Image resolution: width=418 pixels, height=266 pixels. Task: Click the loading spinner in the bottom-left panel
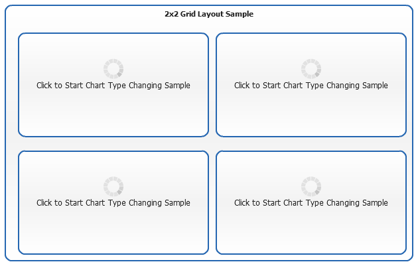pos(113,186)
